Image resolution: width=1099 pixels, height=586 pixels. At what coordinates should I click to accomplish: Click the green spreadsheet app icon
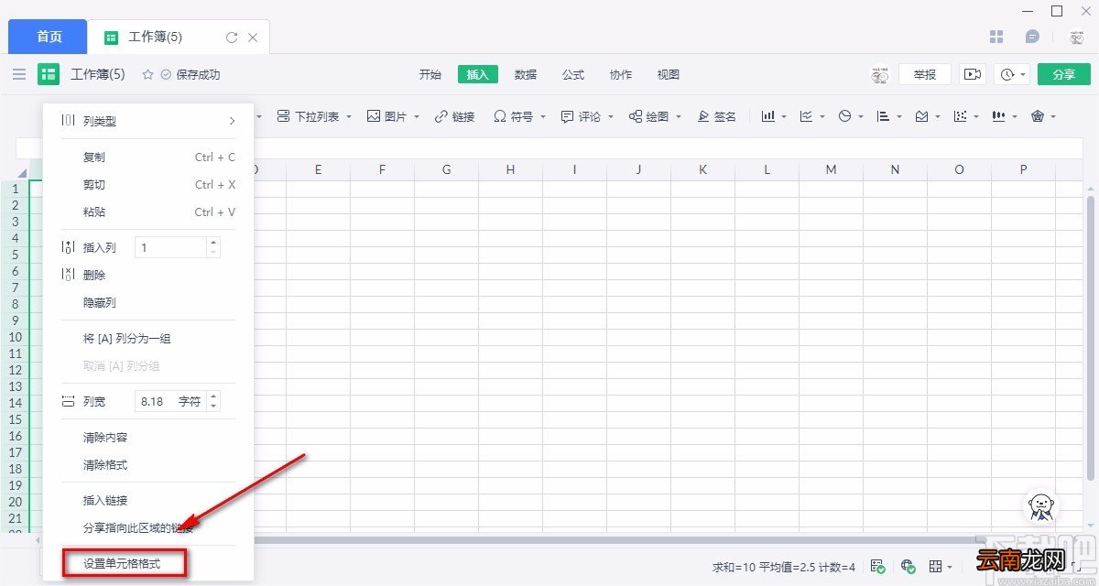(49, 74)
